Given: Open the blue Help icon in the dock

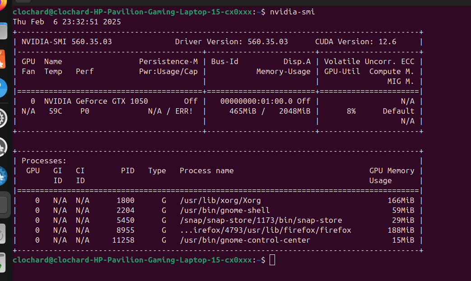Looking at the screenshot, I should [x=3, y=88].
